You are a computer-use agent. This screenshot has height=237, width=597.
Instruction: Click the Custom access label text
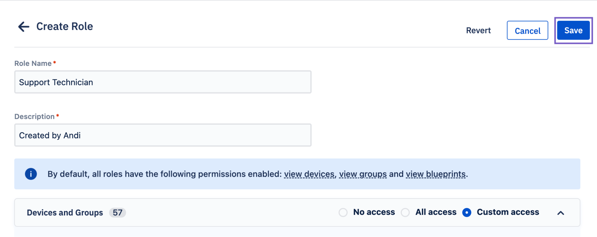[x=508, y=212]
